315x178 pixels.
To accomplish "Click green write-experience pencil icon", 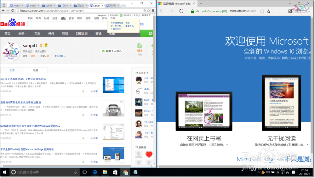I will (151, 34).
